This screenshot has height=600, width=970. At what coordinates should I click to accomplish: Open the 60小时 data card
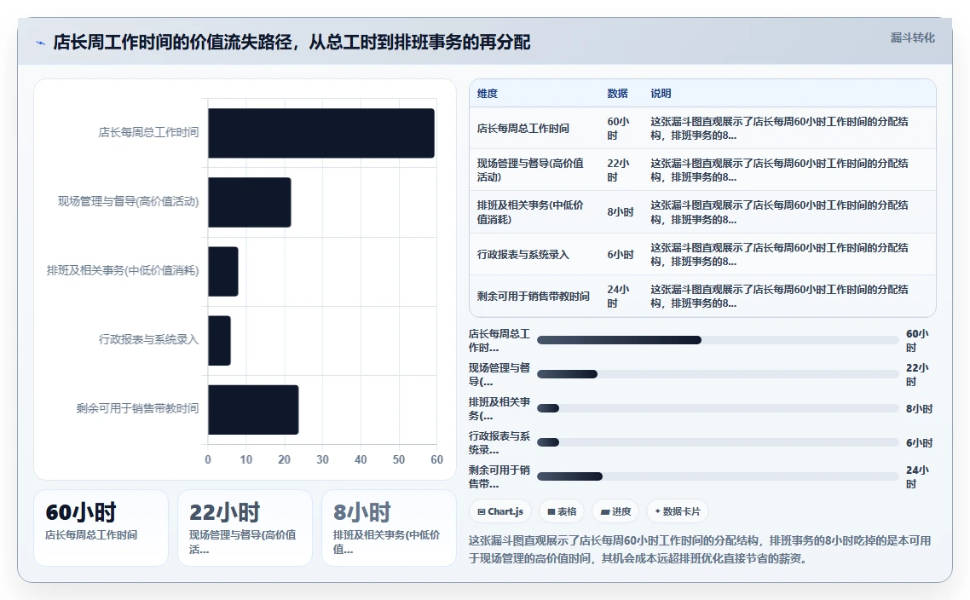click(101, 528)
